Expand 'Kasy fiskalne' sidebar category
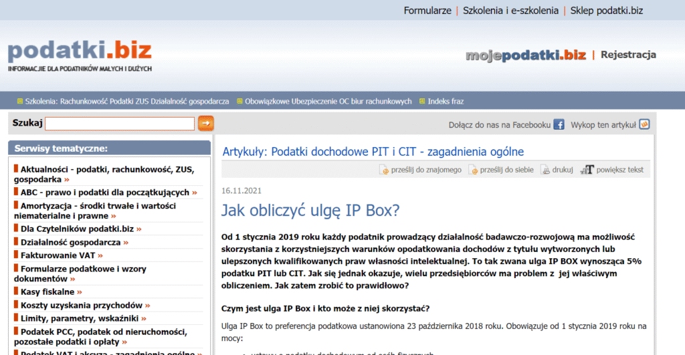Image resolution: width=685 pixels, height=355 pixels. (x=47, y=291)
